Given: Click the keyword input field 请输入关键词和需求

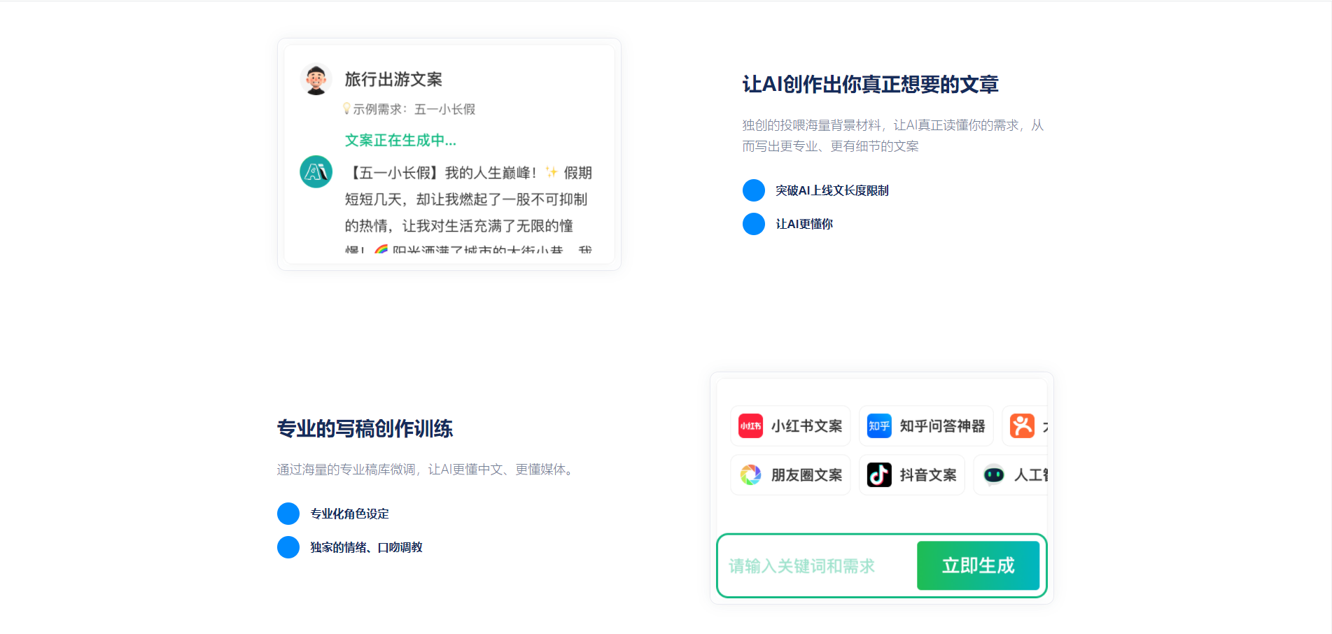Looking at the screenshot, I should point(801,565).
